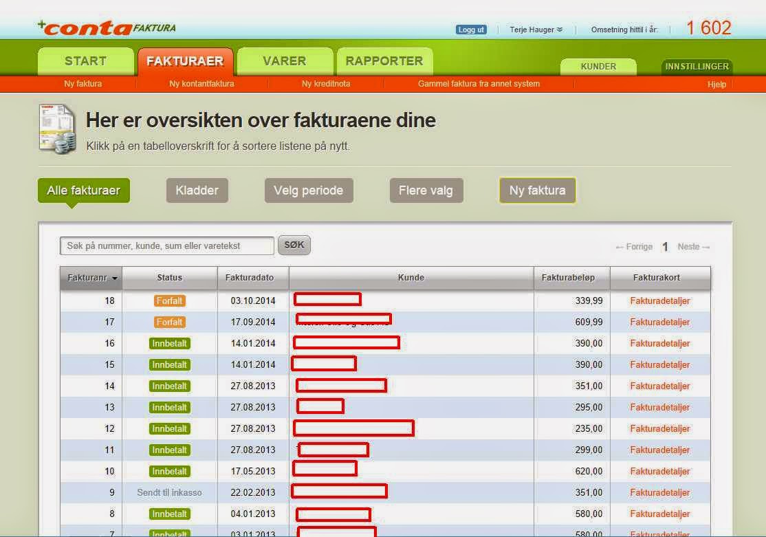
Task: Click the invoice papers icon beside the heading
Action: pos(55,128)
